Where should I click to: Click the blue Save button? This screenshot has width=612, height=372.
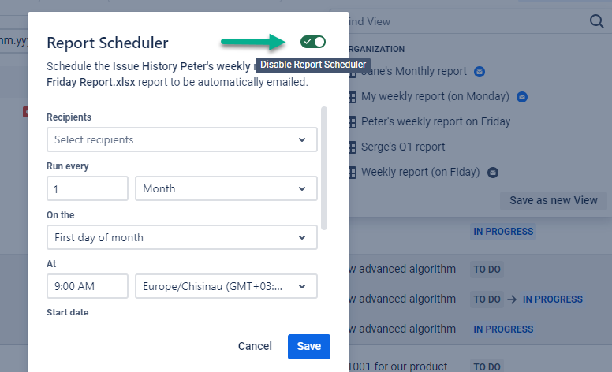tap(308, 346)
